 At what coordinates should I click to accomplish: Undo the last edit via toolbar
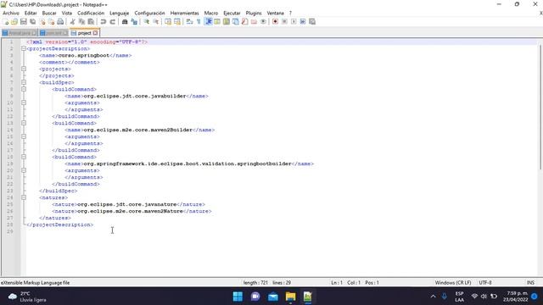tap(104, 22)
